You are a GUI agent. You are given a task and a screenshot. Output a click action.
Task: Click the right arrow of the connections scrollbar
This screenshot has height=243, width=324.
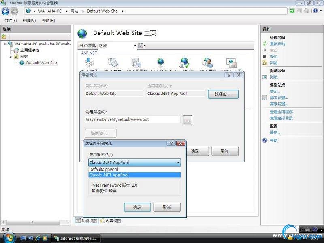68,222
